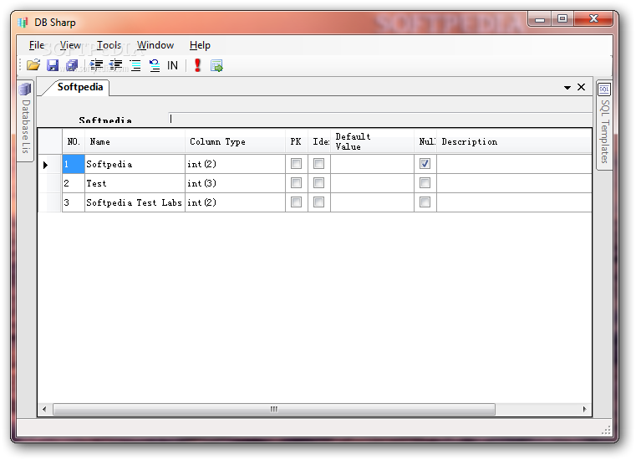Toggle Identity checkbox for Test row
This screenshot has height=460, width=636.
[318, 182]
